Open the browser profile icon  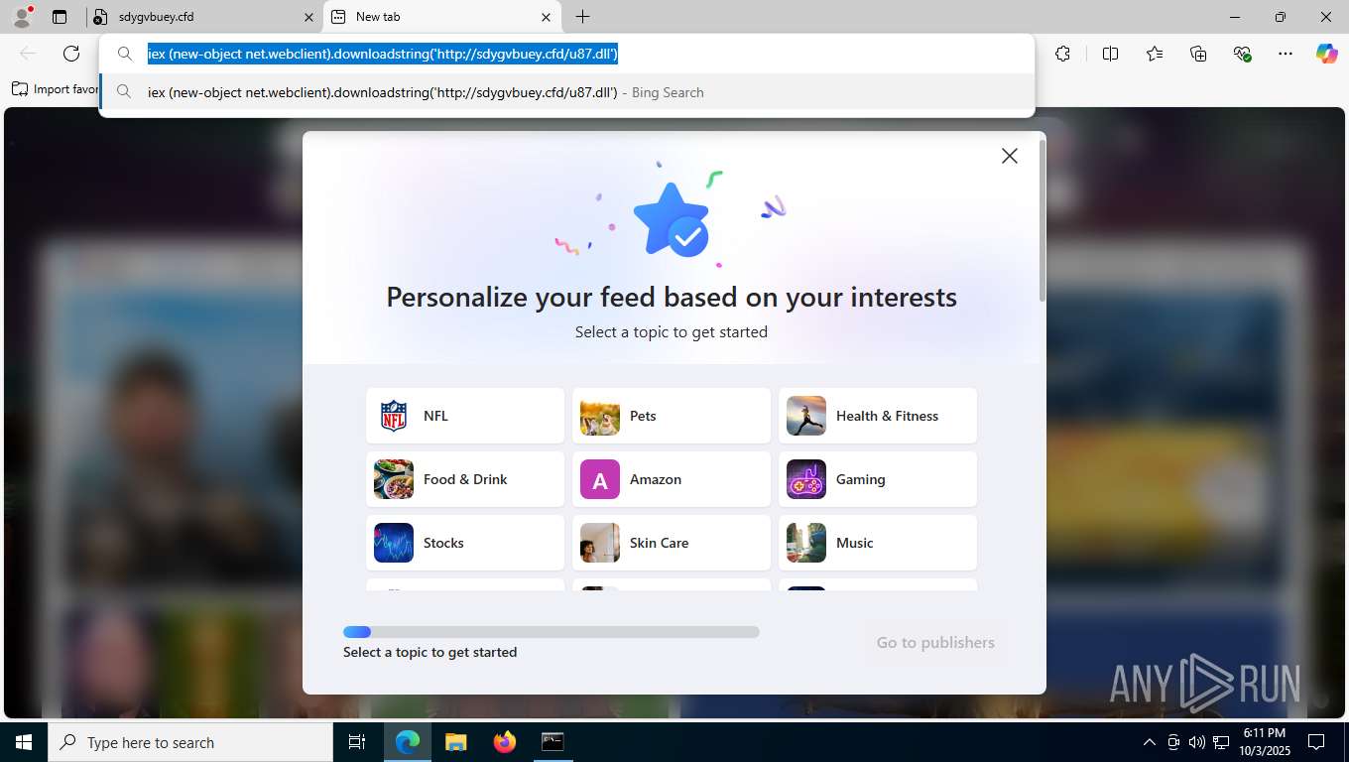[x=21, y=16]
